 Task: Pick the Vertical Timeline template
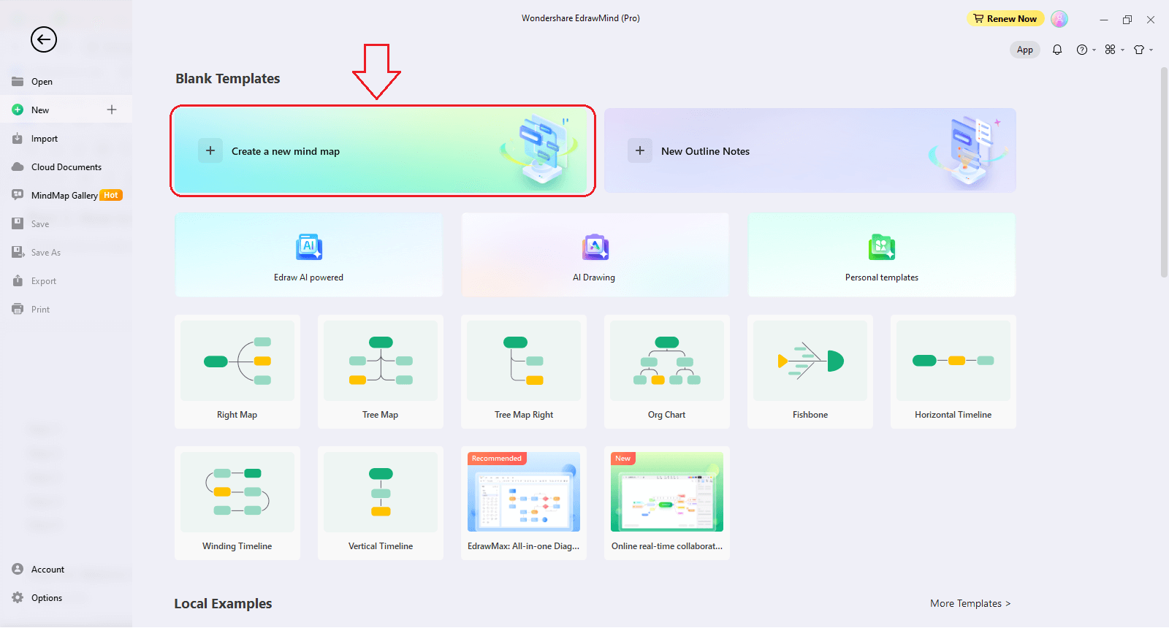[x=381, y=503]
